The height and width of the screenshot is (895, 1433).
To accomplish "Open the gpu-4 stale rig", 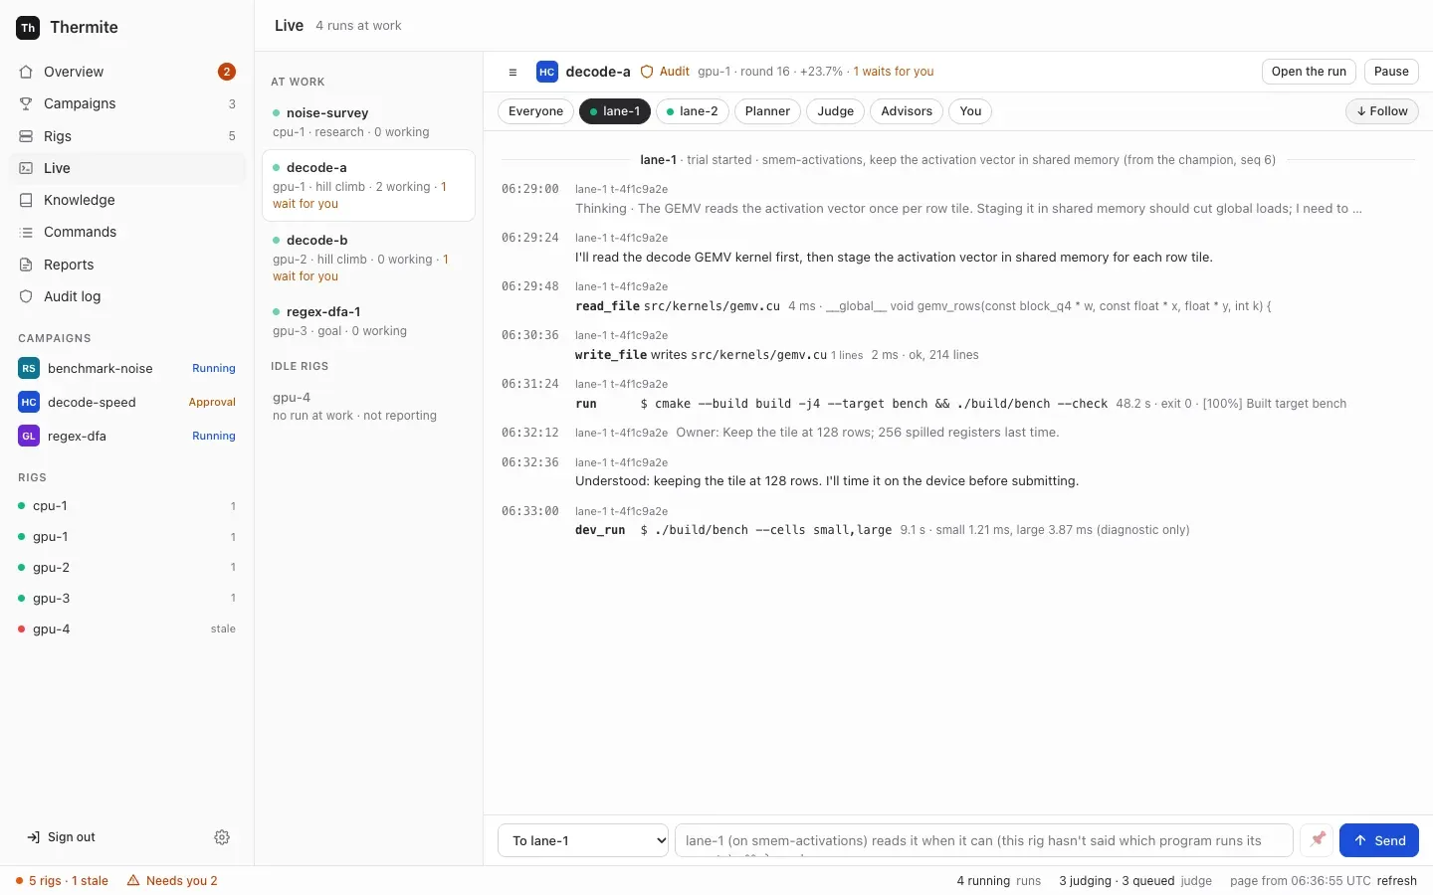I will 127,629.
